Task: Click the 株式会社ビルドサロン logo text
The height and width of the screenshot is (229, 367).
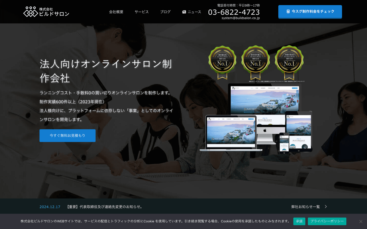Action: click(54, 12)
